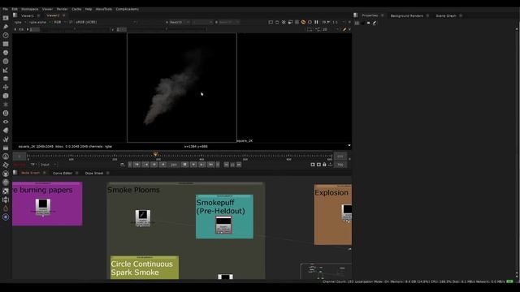
Task: Open the Deep nodes menu icon
Action: [6, 113]
